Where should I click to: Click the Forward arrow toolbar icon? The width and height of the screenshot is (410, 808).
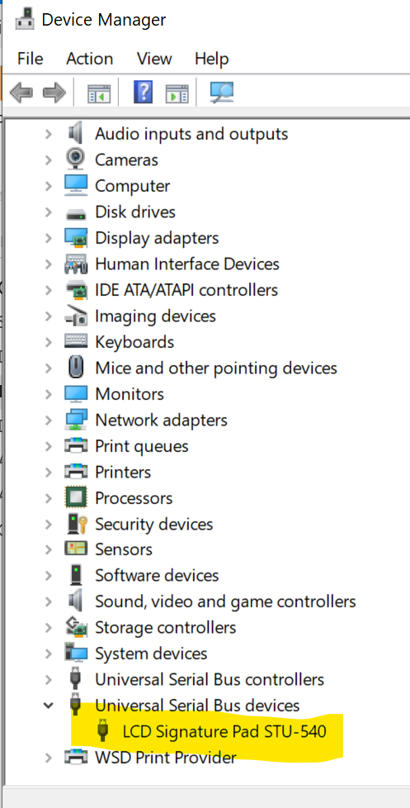(54, 93)
